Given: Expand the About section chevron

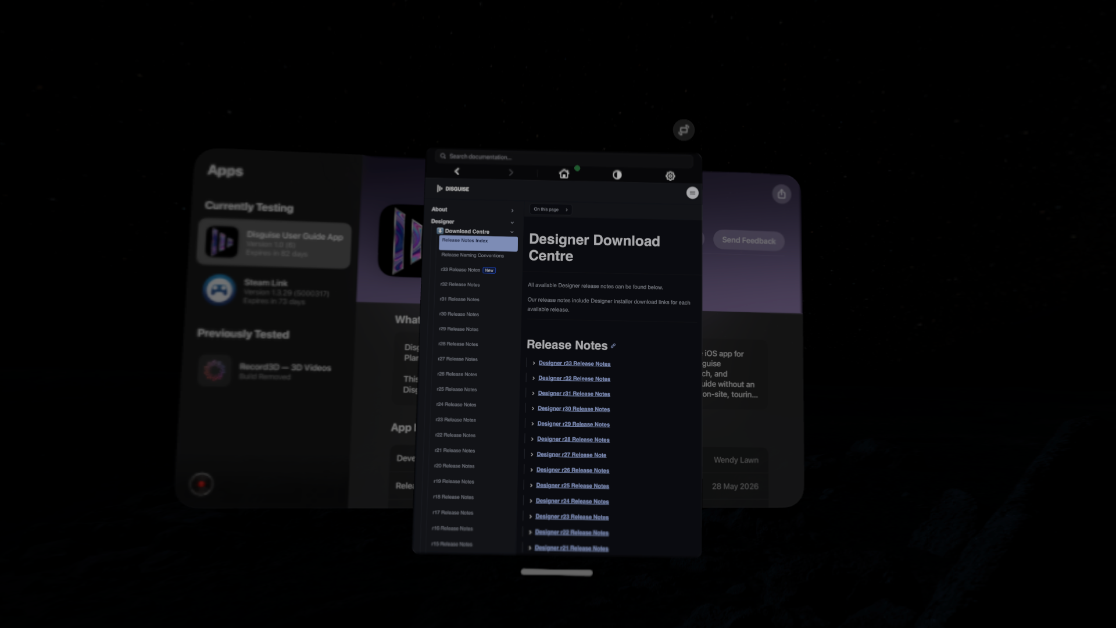Looking at the screenshot, I should point(512,210).
